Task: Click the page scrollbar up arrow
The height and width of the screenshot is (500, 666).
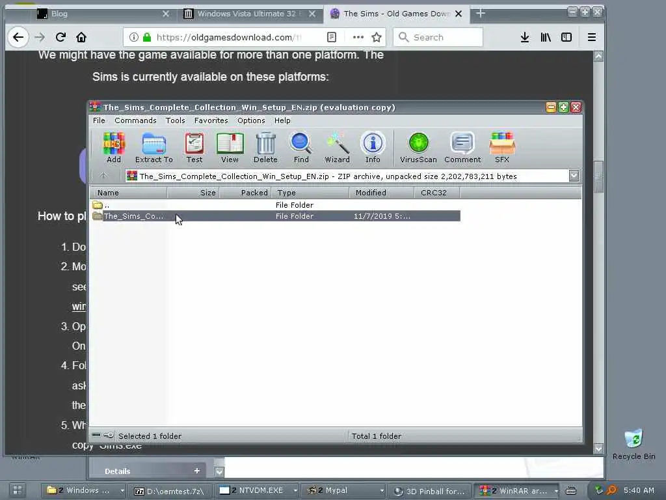Action: [598, 56]
